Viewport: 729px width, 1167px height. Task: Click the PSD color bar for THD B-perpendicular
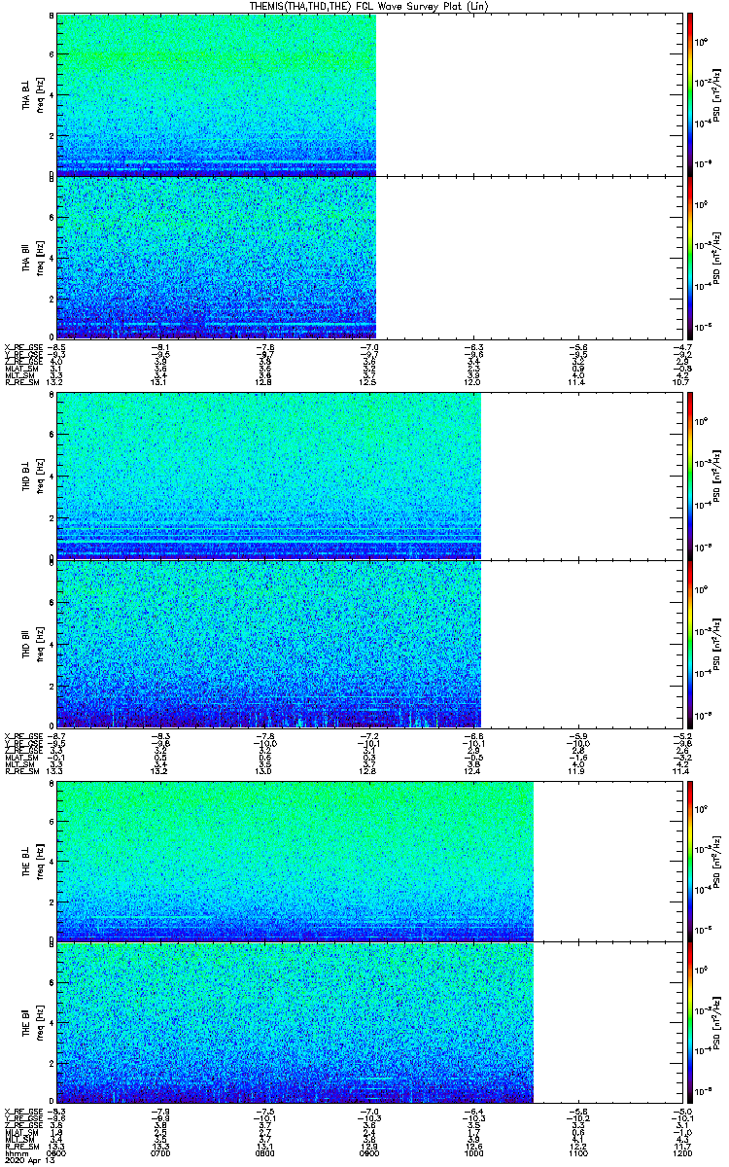tap(690, 478)
